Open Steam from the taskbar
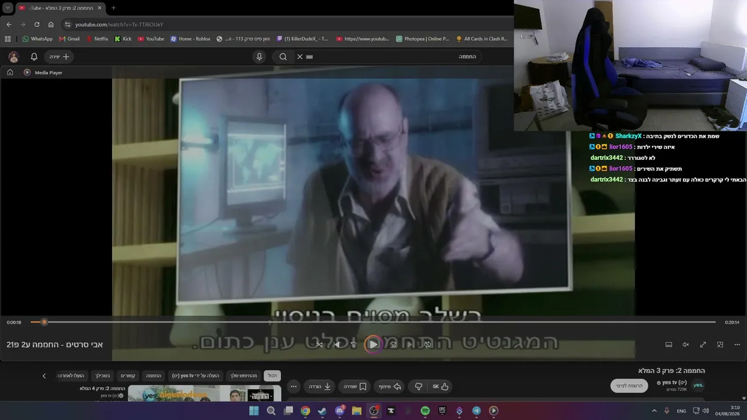 pyautogui.click(x=322, y=411)
